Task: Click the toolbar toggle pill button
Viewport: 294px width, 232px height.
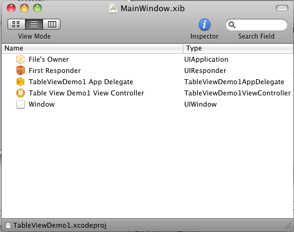Action: 282,8
